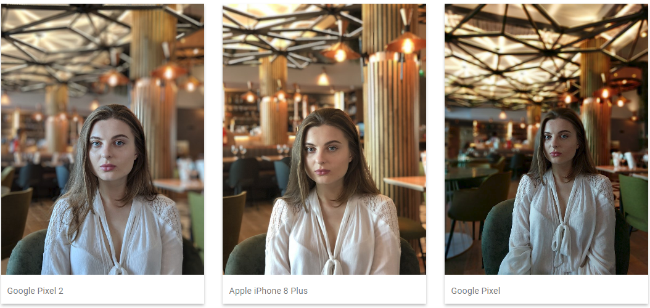Open the Google Pixel 2 portrait thumbnail
The width and height of the screenshot is (650, 308).
[x=102, y=139]
